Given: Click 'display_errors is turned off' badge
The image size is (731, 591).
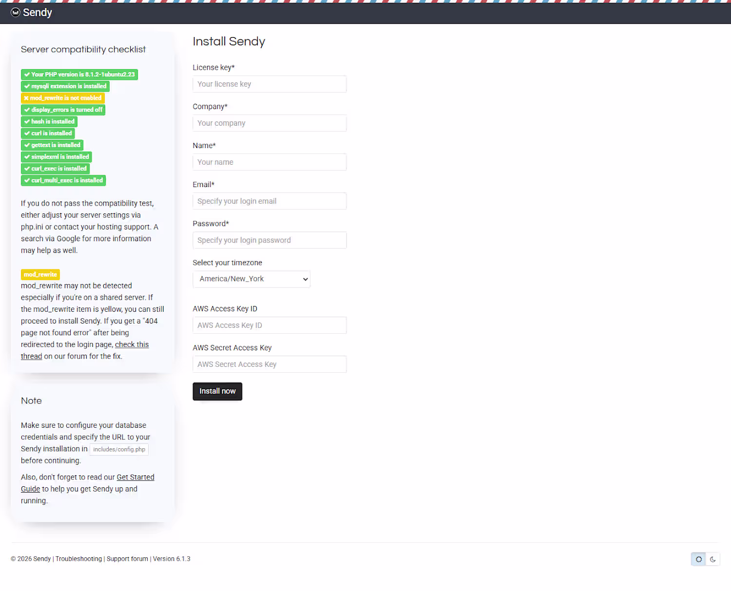Looking at the screenshot, I should click(63, 110).
